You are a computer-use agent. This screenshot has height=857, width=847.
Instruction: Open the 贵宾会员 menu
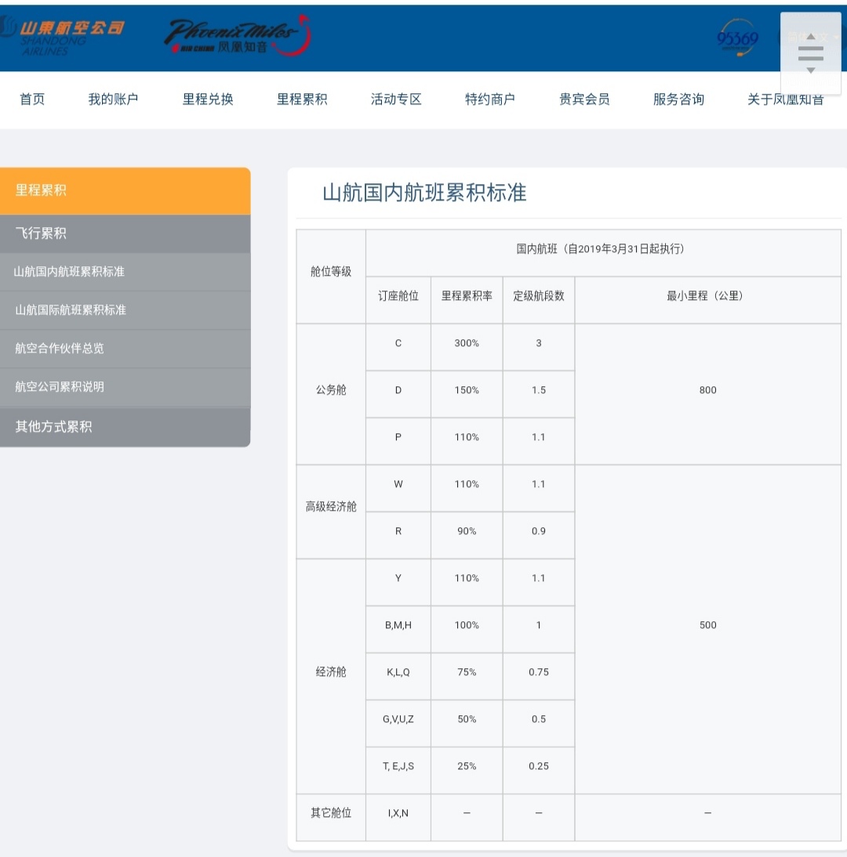[x=584, y=99]
